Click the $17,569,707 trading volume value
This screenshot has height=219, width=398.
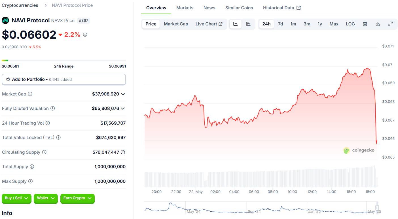click(113, 123)
